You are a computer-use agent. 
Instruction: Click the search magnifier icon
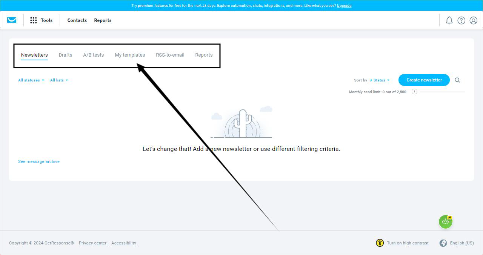coord(457,80)
